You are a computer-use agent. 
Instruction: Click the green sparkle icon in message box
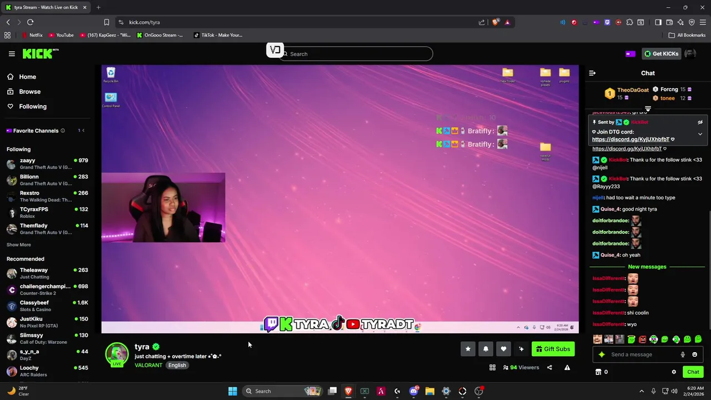coord(602,354)
